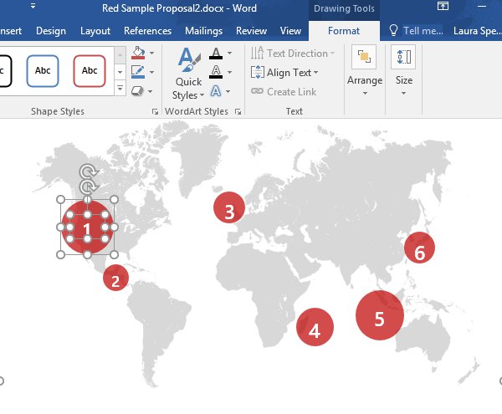
Task: Switch to the Layout tab
Action: pyautogui.click(x=95, y=31)
